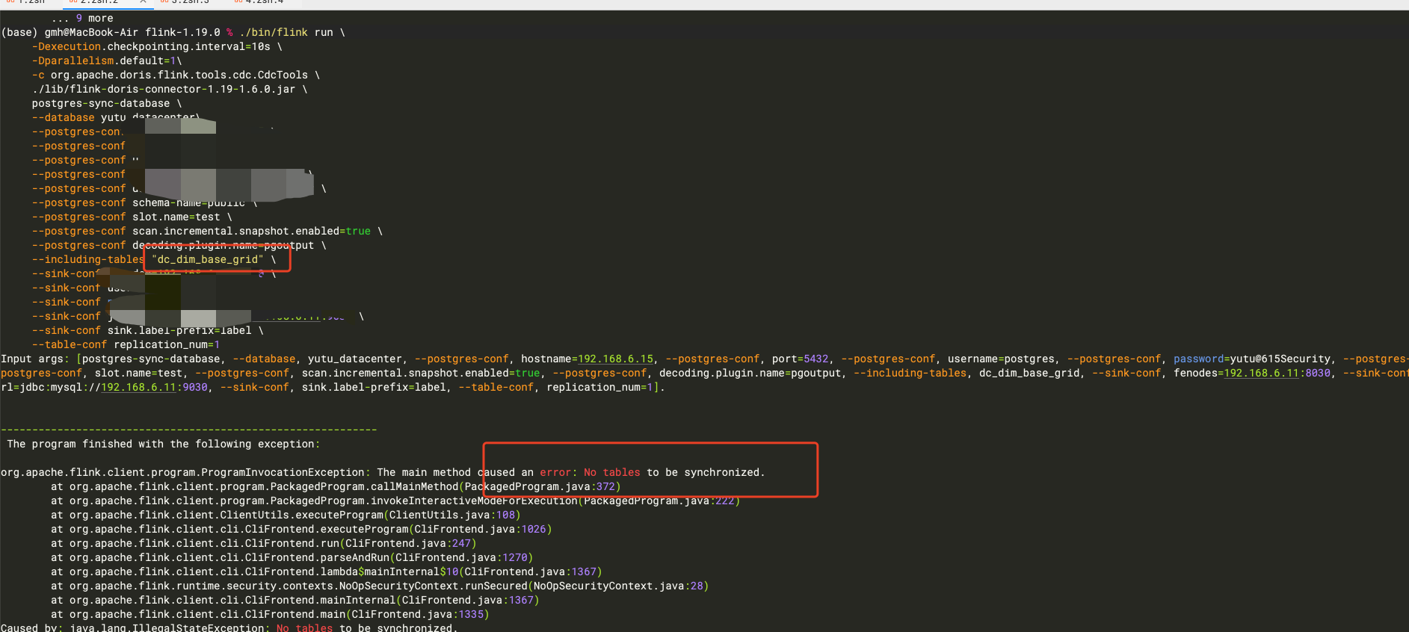Open the hostname link 192.168.6.15
Image resolution: width=1409 pixels, height=632 pixels.
click(615, 359)
